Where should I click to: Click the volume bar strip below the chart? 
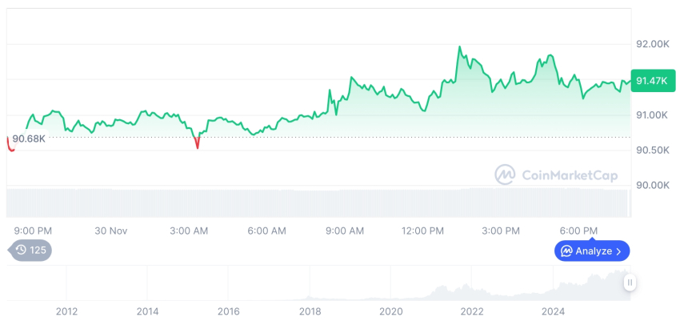point(318,202)
